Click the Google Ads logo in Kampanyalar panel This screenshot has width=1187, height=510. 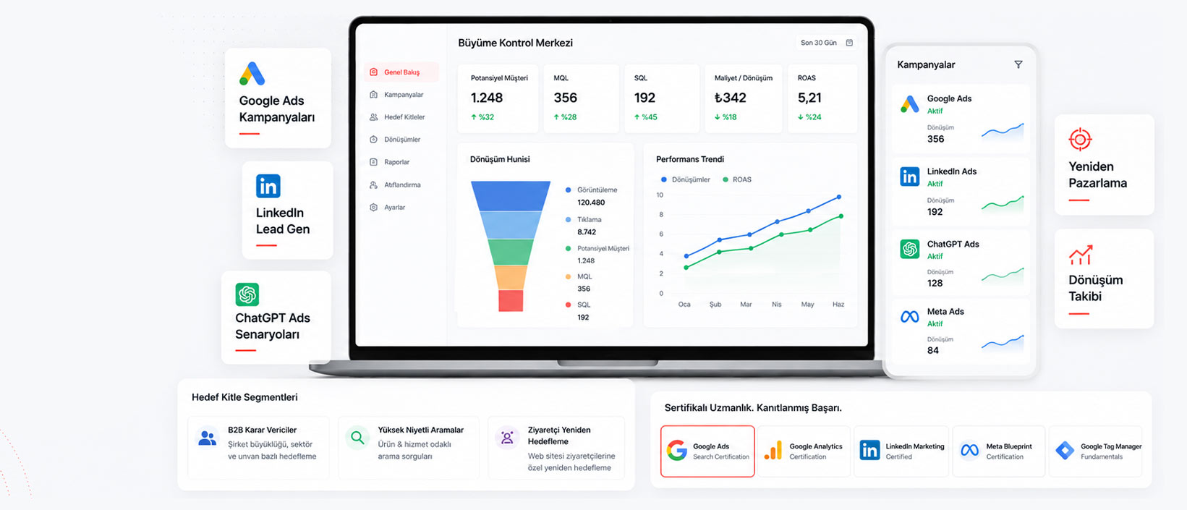[910, 104]
